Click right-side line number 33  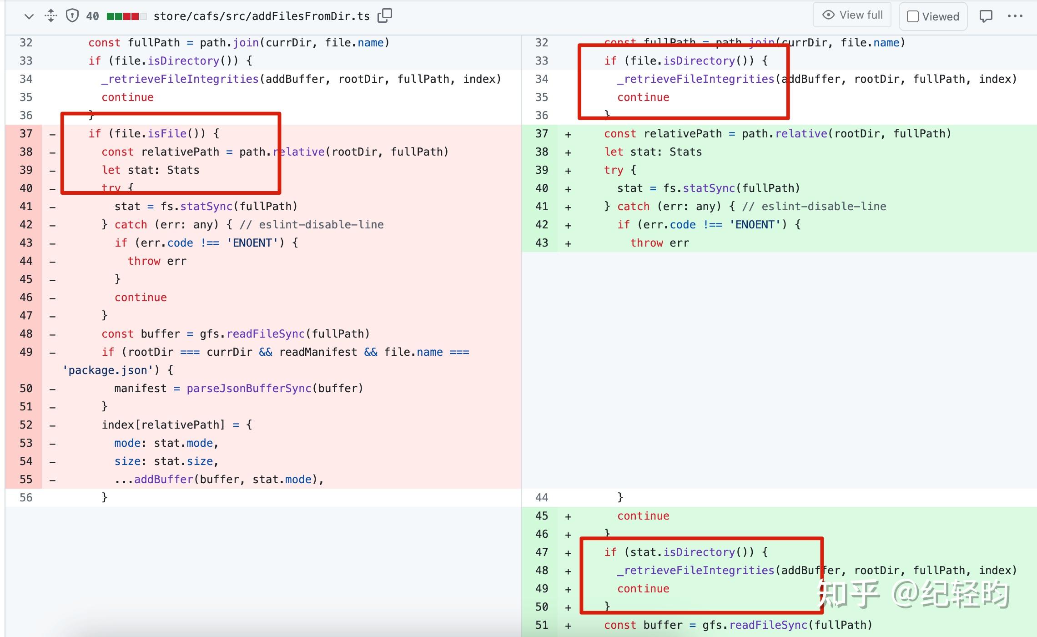click(x=541, y=61)
